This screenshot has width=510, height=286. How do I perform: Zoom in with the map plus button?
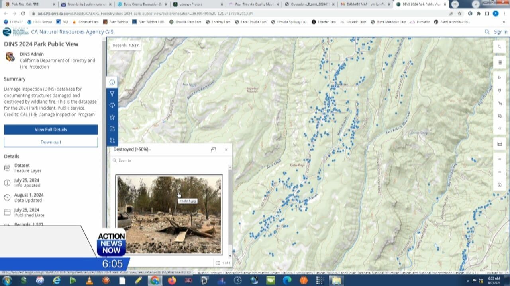click(500, 159)
